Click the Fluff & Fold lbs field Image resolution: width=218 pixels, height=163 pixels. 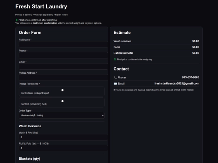tap(63, 148)
